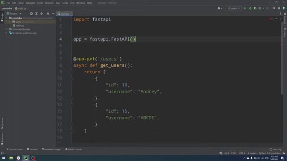Open Project panel options gear
This screenshot has width=287, height=161.
coord(48,14)
